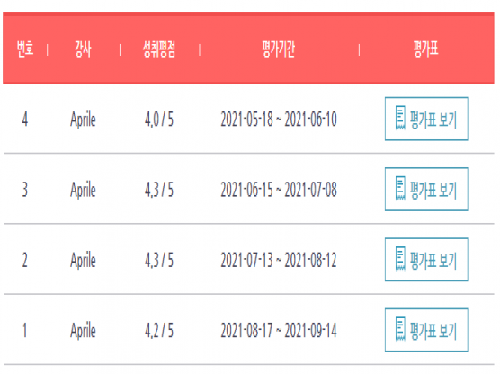The height and width of the screenshot is (374, 500).
Task: Open 평가표 보기 for row number 3
Action: coord(426,189)
